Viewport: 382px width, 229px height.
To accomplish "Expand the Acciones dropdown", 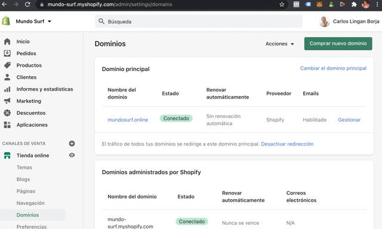I will point(280,44).
